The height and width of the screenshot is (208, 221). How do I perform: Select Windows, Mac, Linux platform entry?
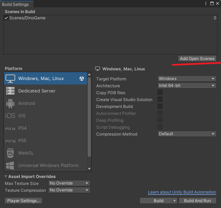tap(46, 78)
